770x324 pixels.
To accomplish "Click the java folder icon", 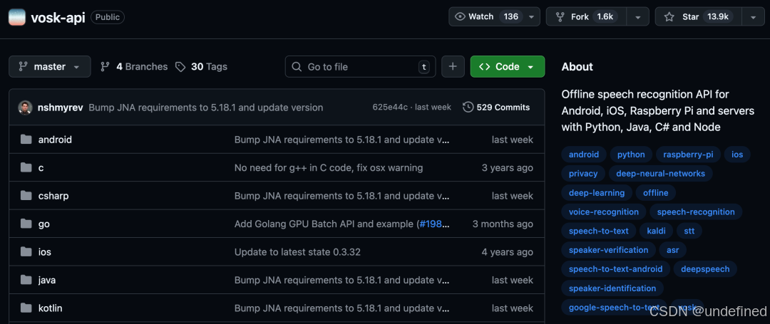I will 26,280.
